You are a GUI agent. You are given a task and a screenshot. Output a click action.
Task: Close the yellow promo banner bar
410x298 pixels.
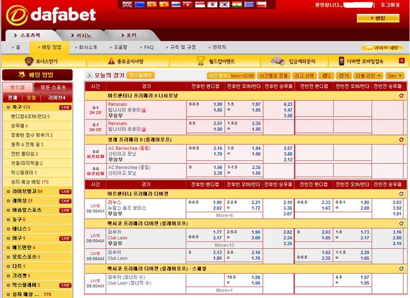coord(402,61)
